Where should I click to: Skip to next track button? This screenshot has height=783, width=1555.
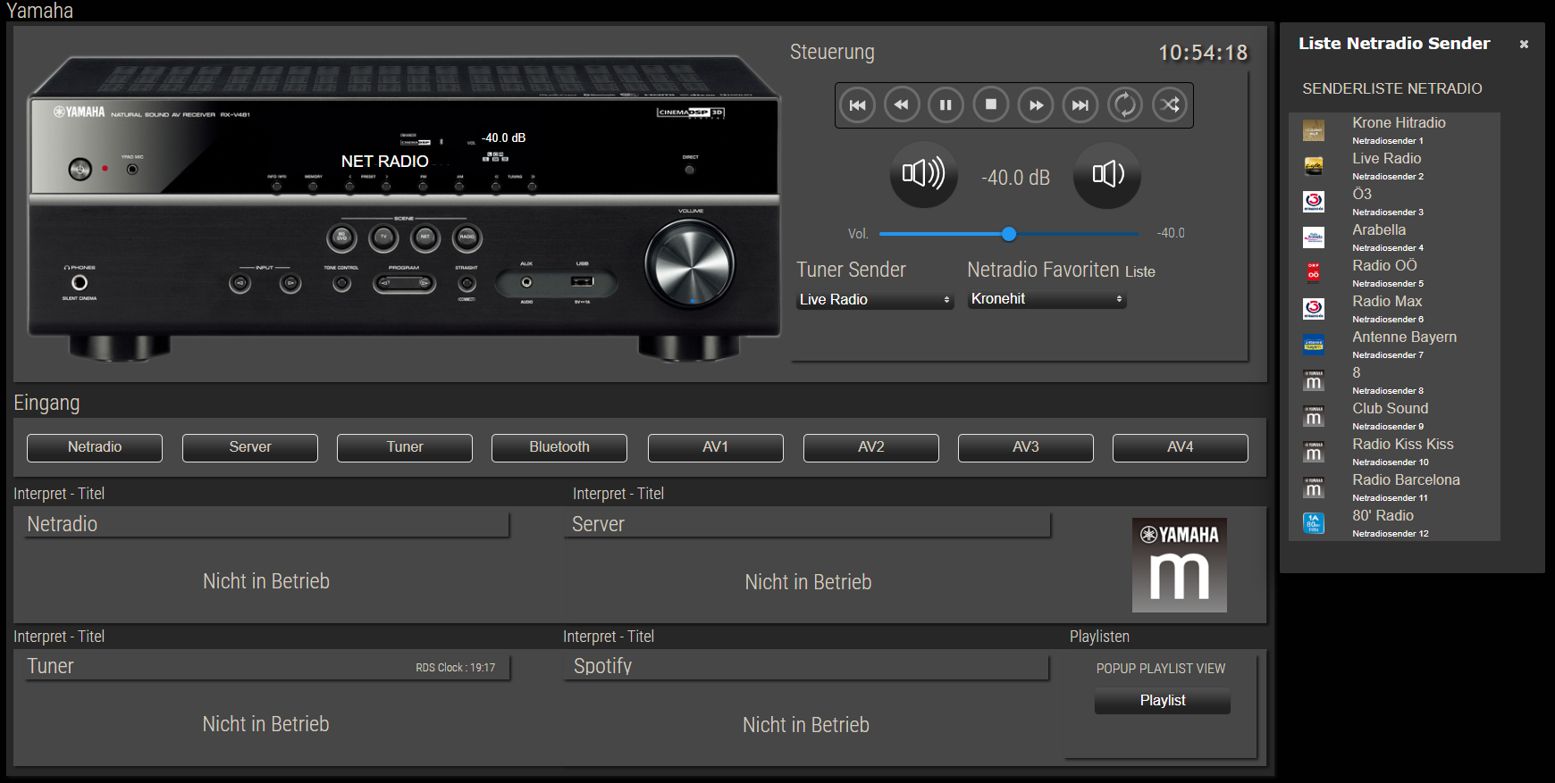tap(1080, 105)
